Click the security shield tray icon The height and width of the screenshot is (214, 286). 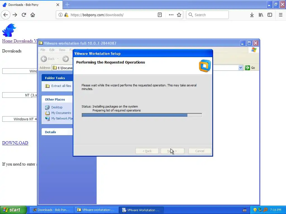pyautogui.click(x=255, y=210)
